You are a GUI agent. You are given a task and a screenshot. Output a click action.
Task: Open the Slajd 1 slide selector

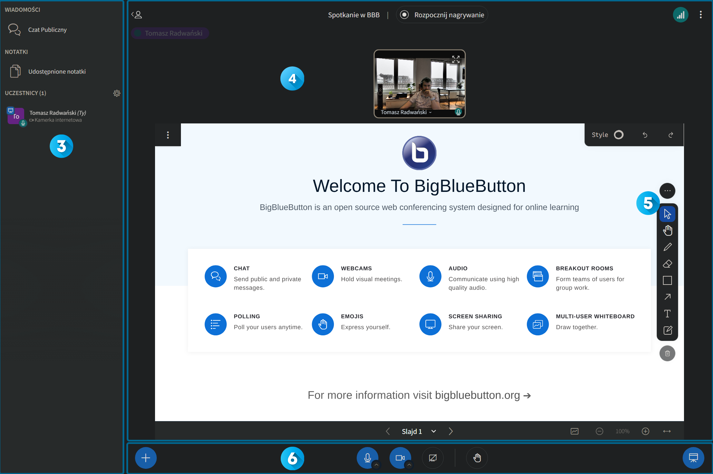pos(418,431)
